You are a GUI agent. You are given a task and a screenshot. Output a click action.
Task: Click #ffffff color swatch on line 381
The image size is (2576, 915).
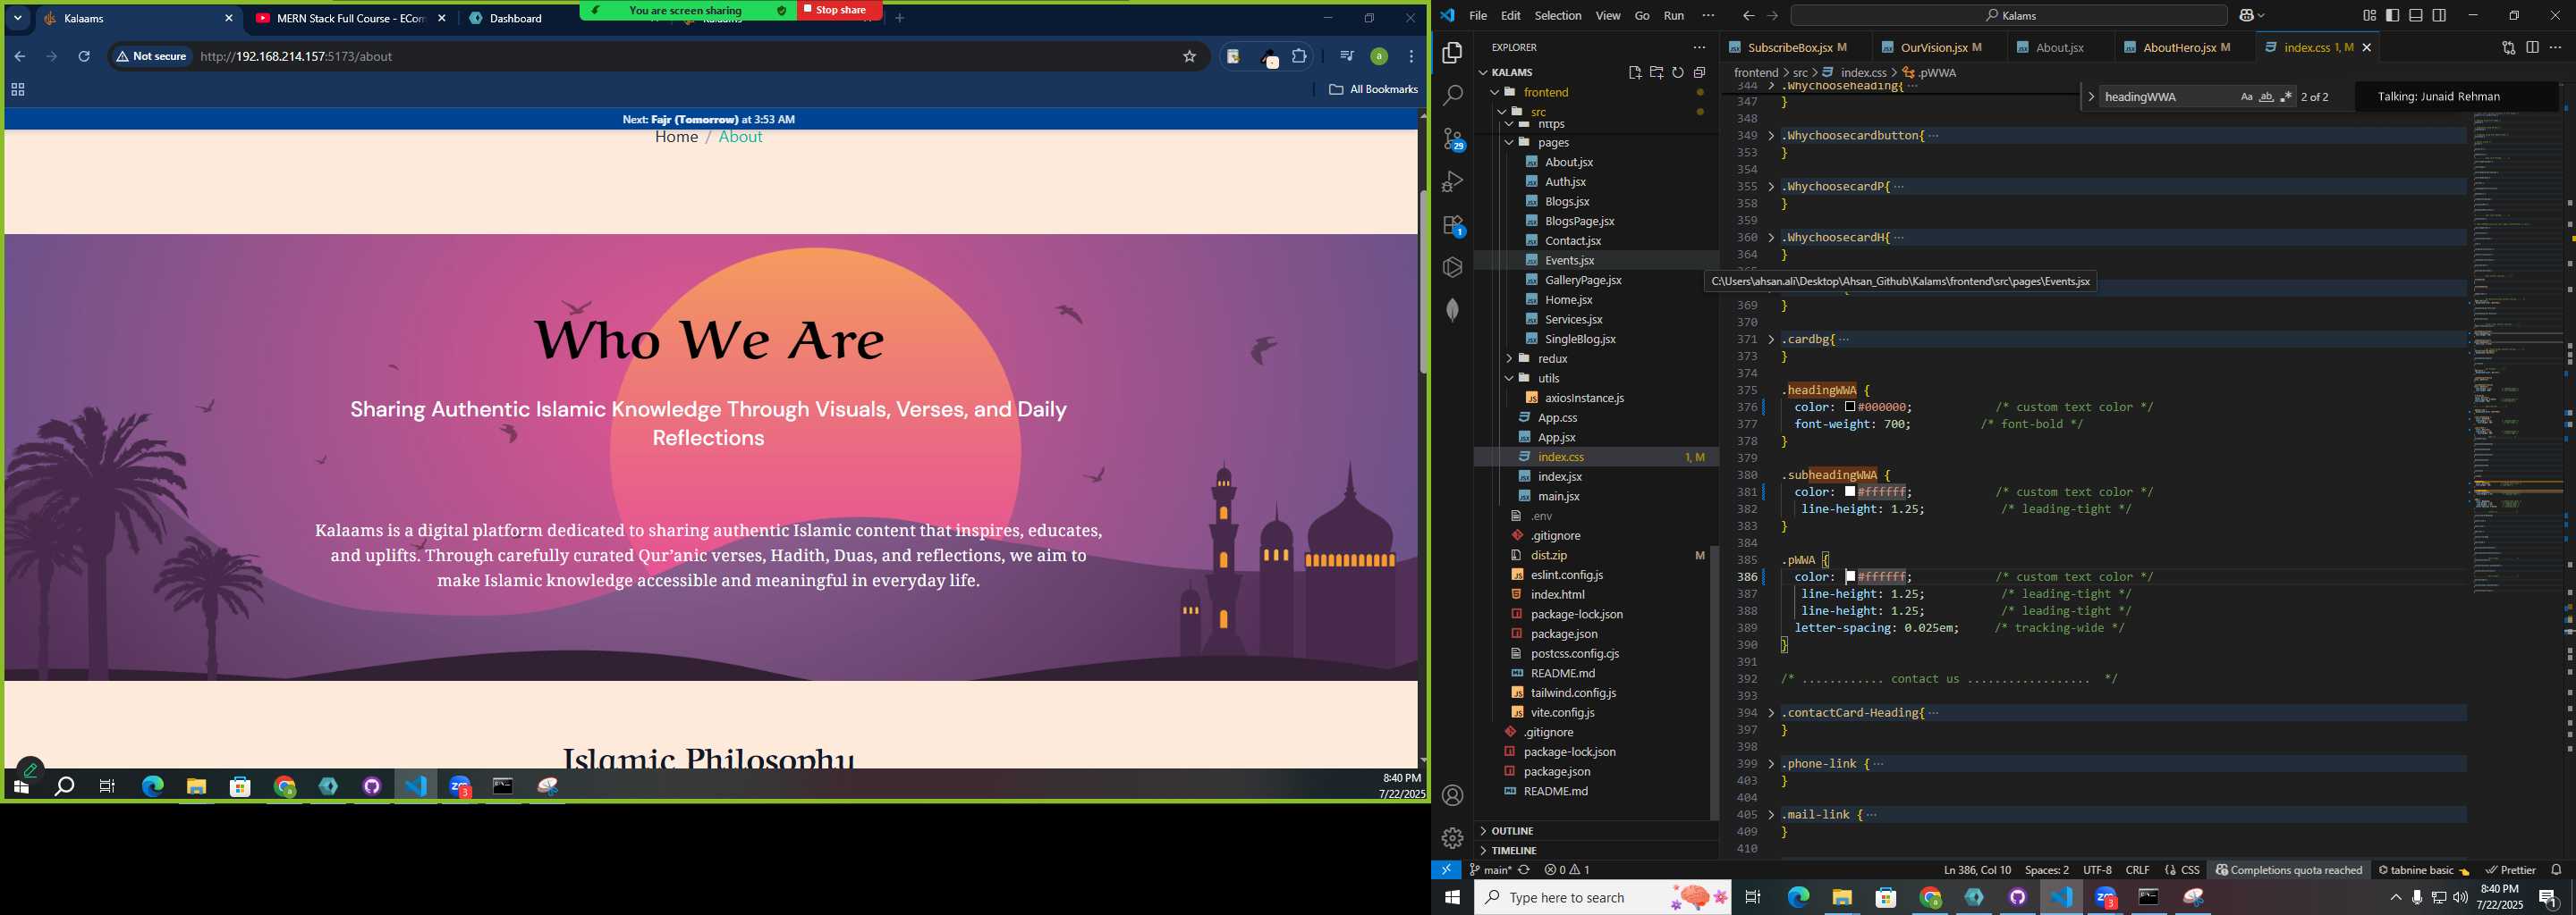pyautogui.click(x=1850, y=492)
